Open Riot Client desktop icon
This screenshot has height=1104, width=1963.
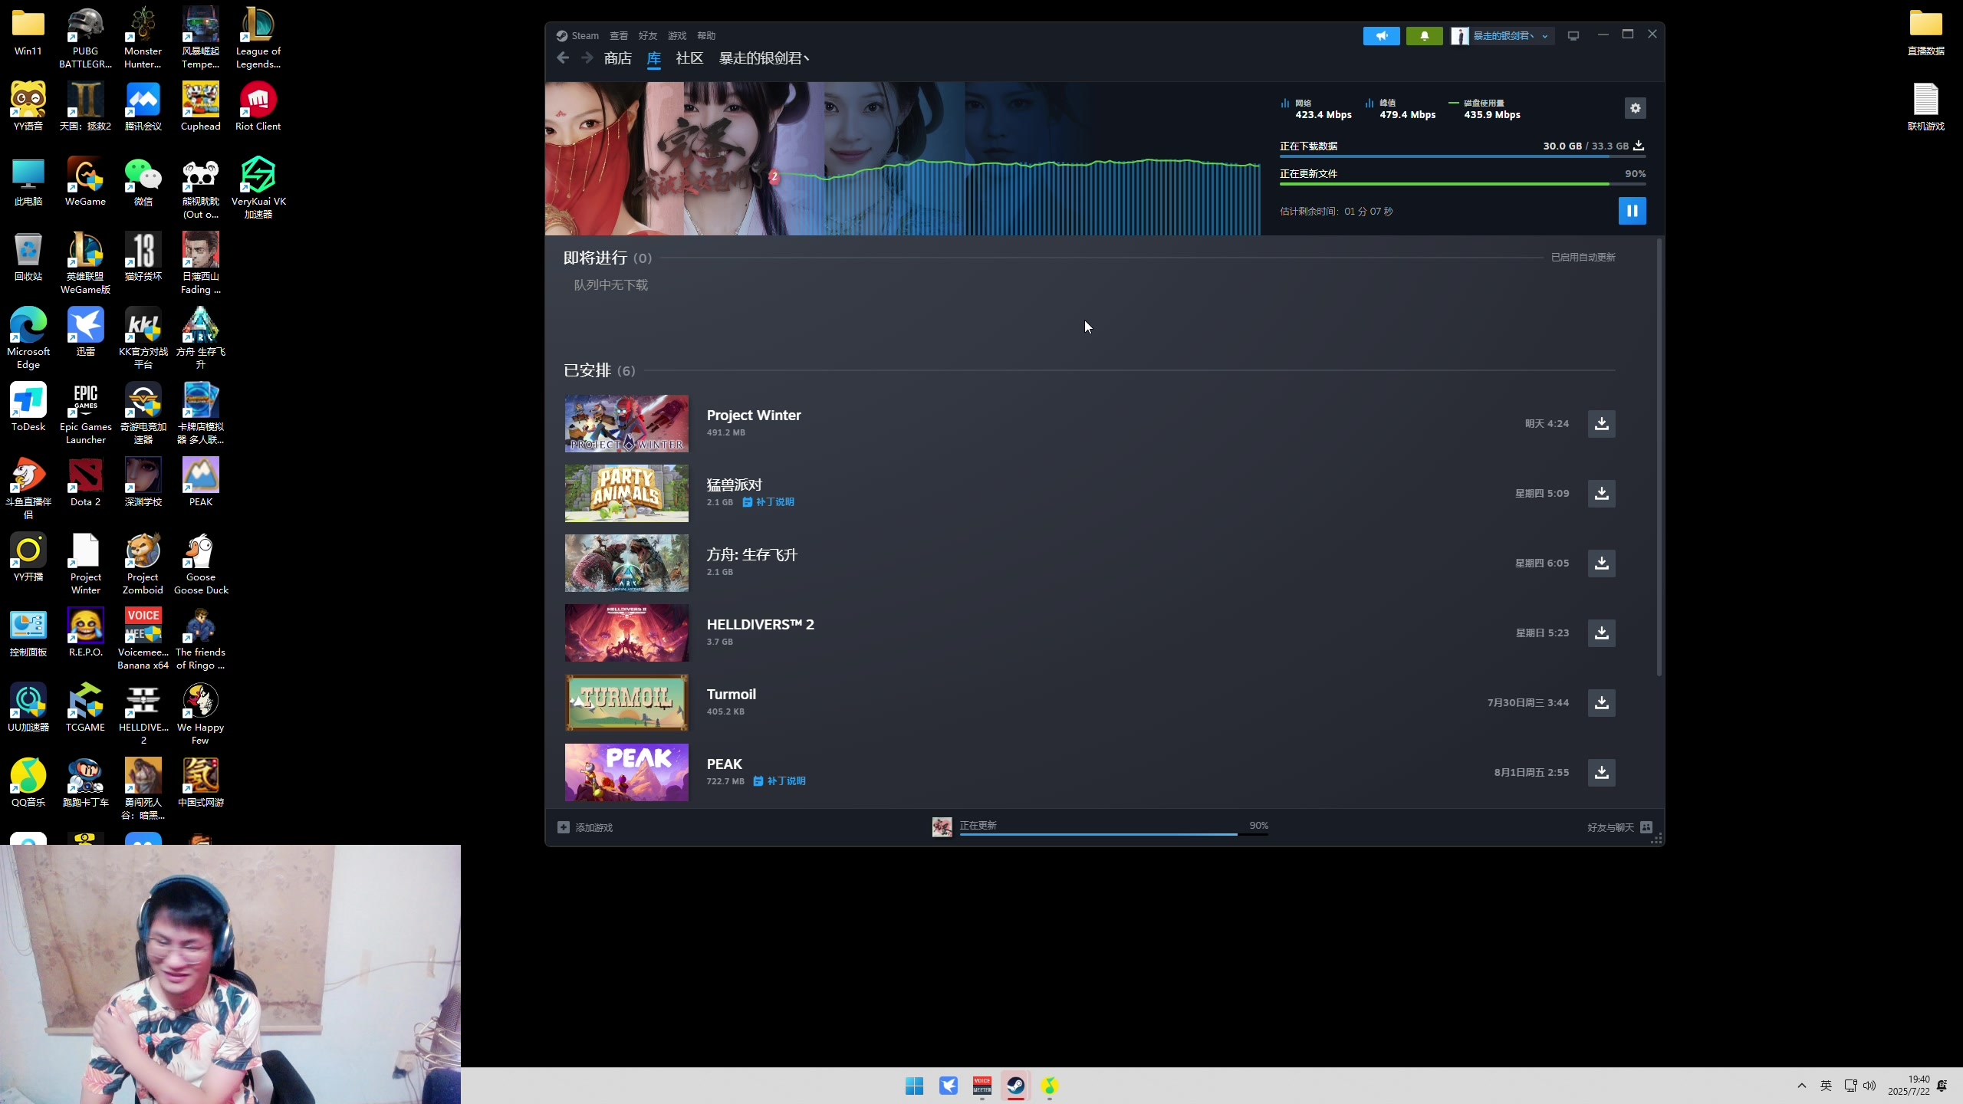tap(258, 107)
